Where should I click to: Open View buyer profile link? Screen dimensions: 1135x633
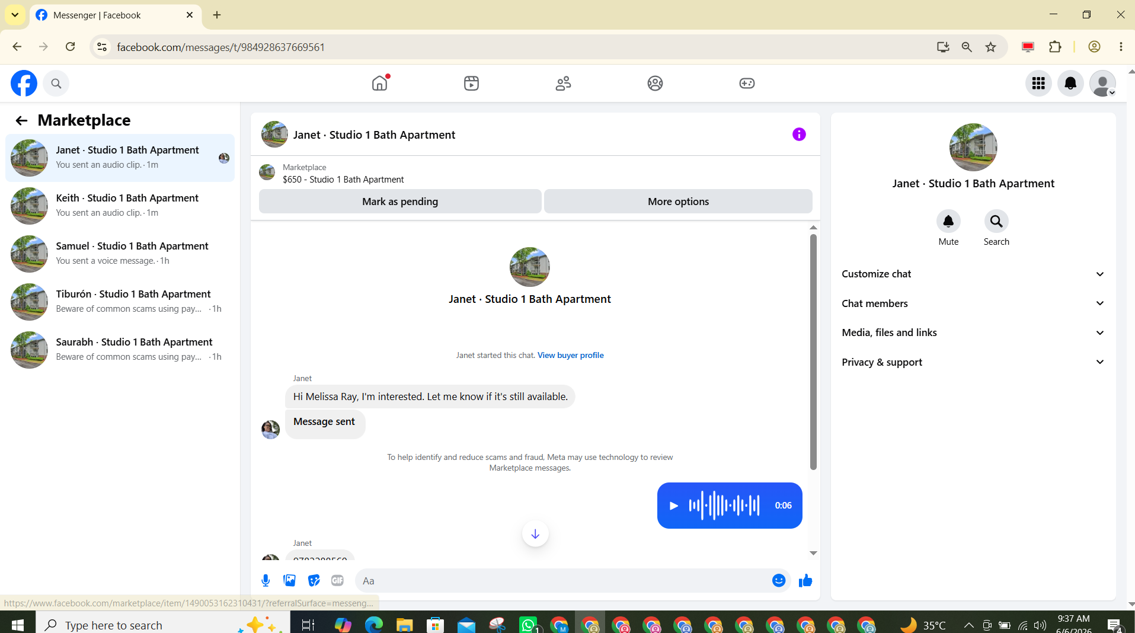571,356
